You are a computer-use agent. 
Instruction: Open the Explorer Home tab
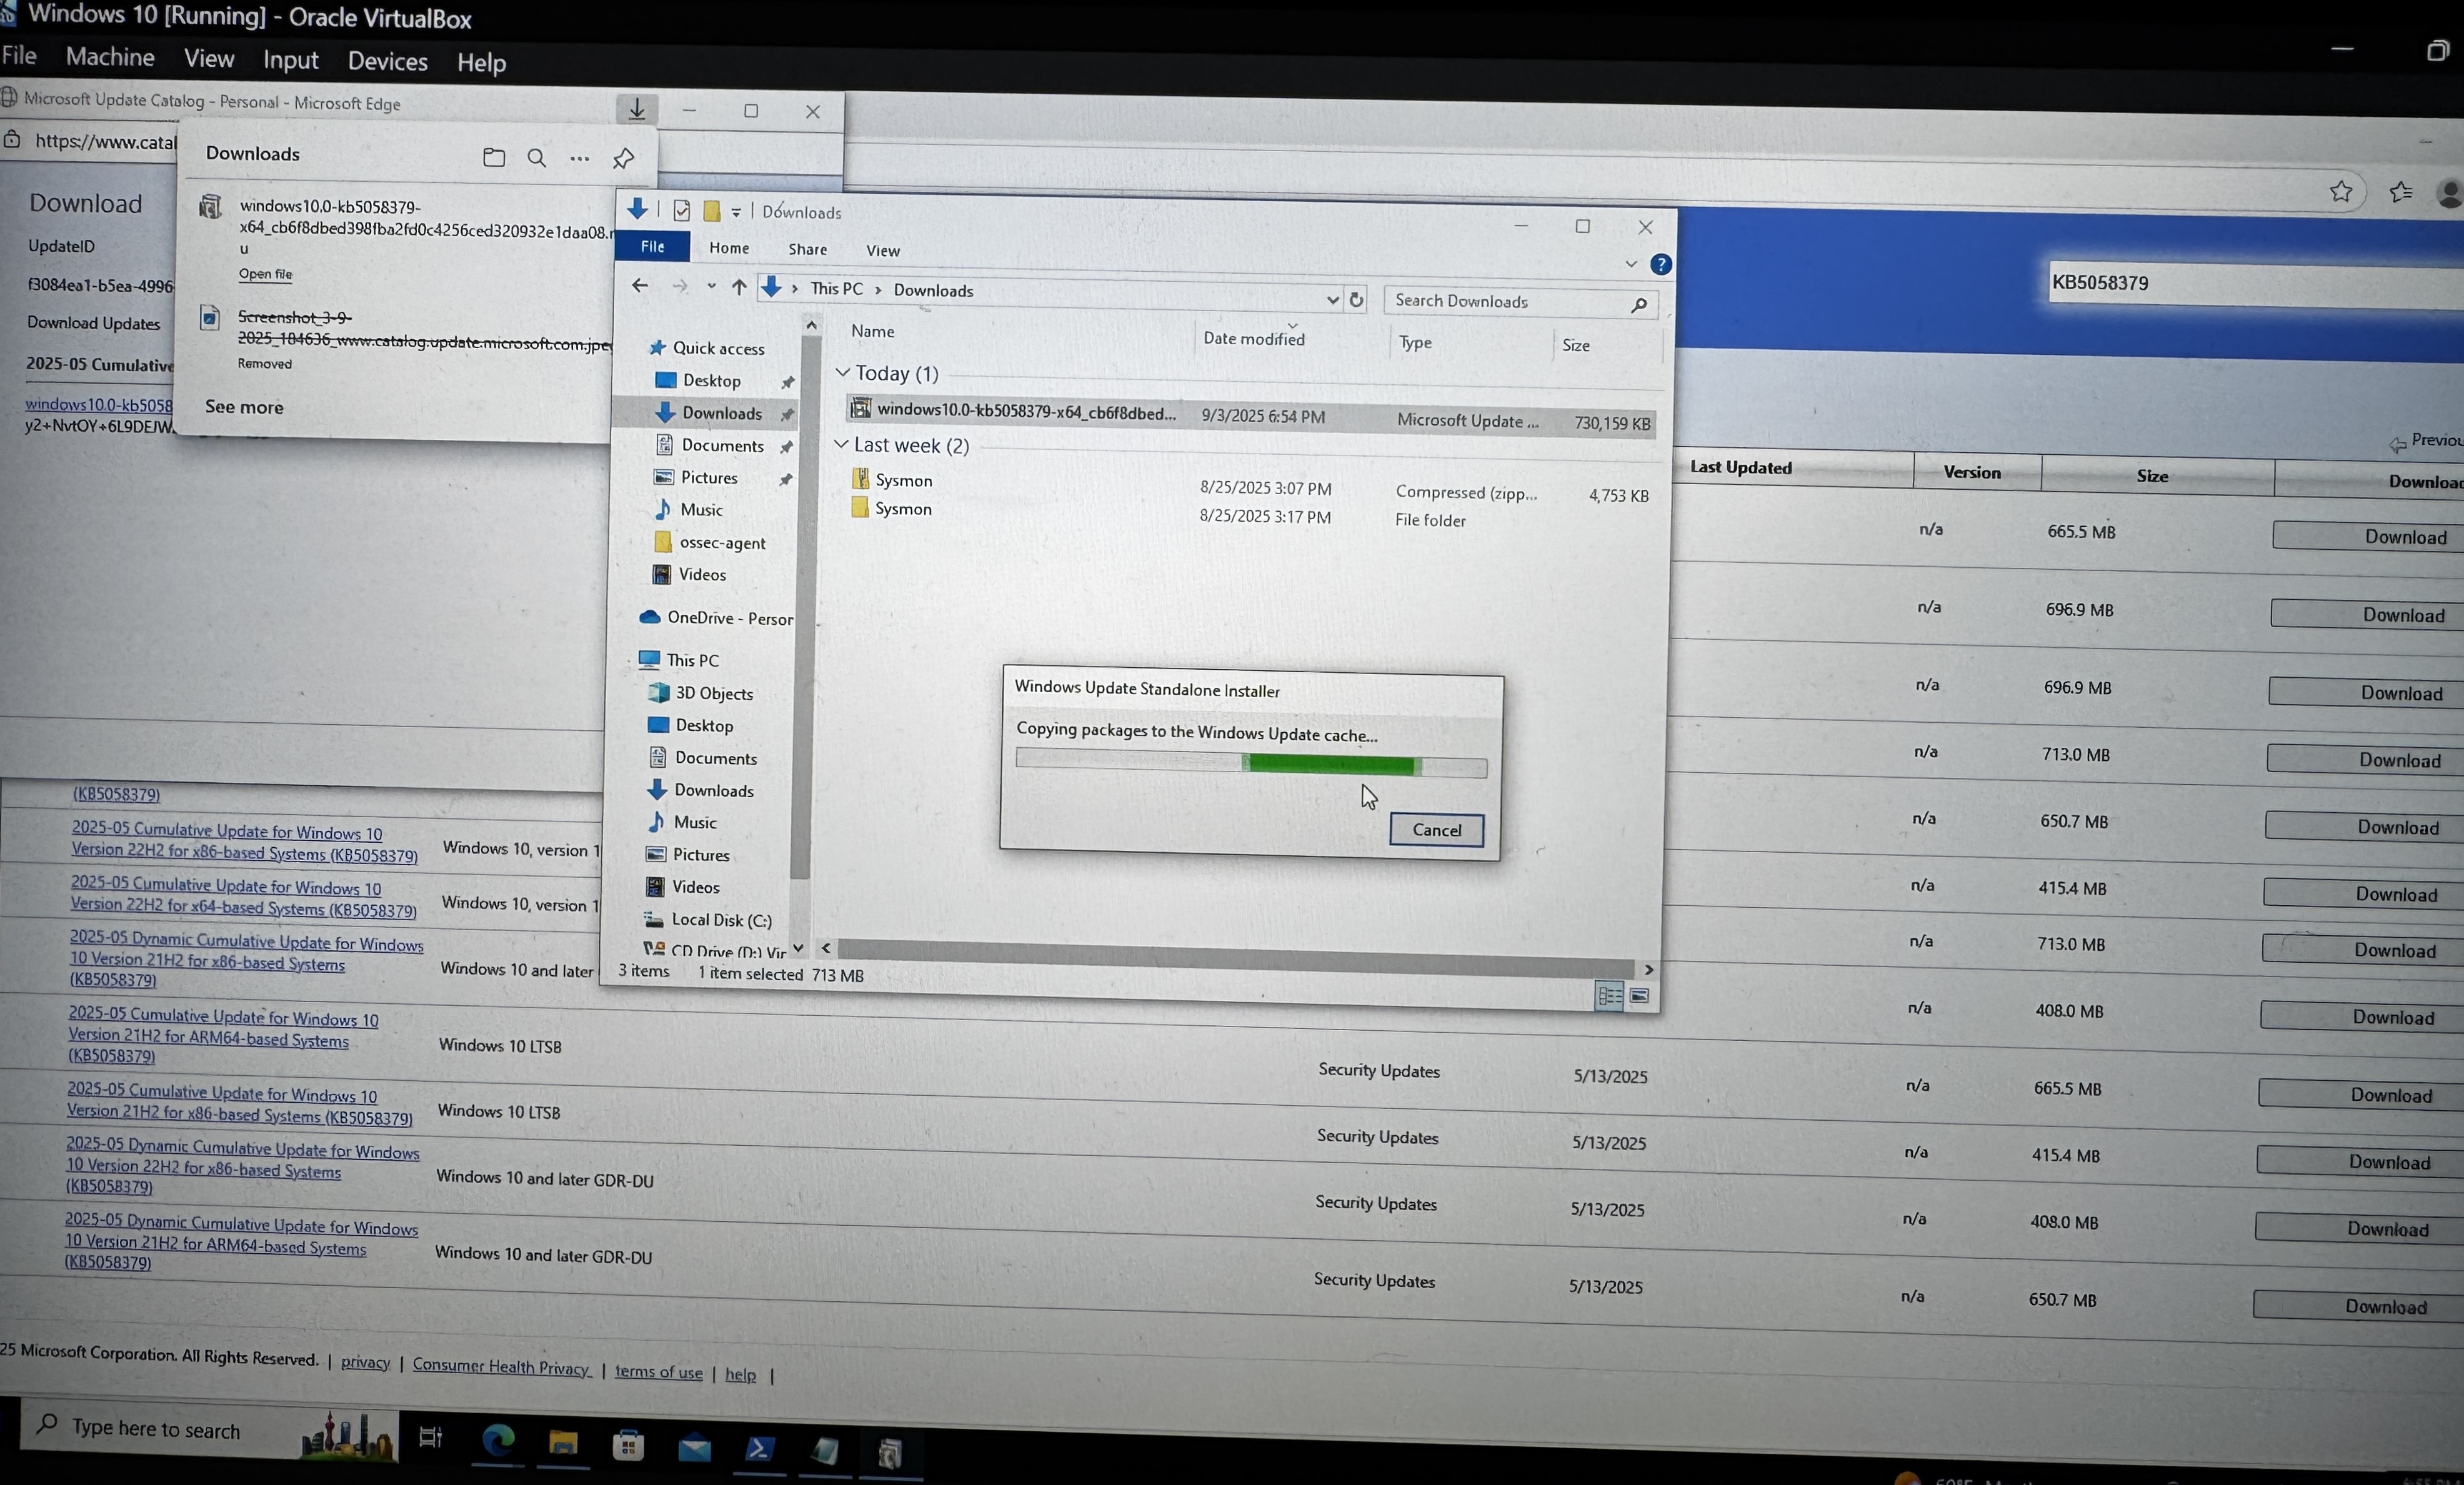(x=729, y=248)
